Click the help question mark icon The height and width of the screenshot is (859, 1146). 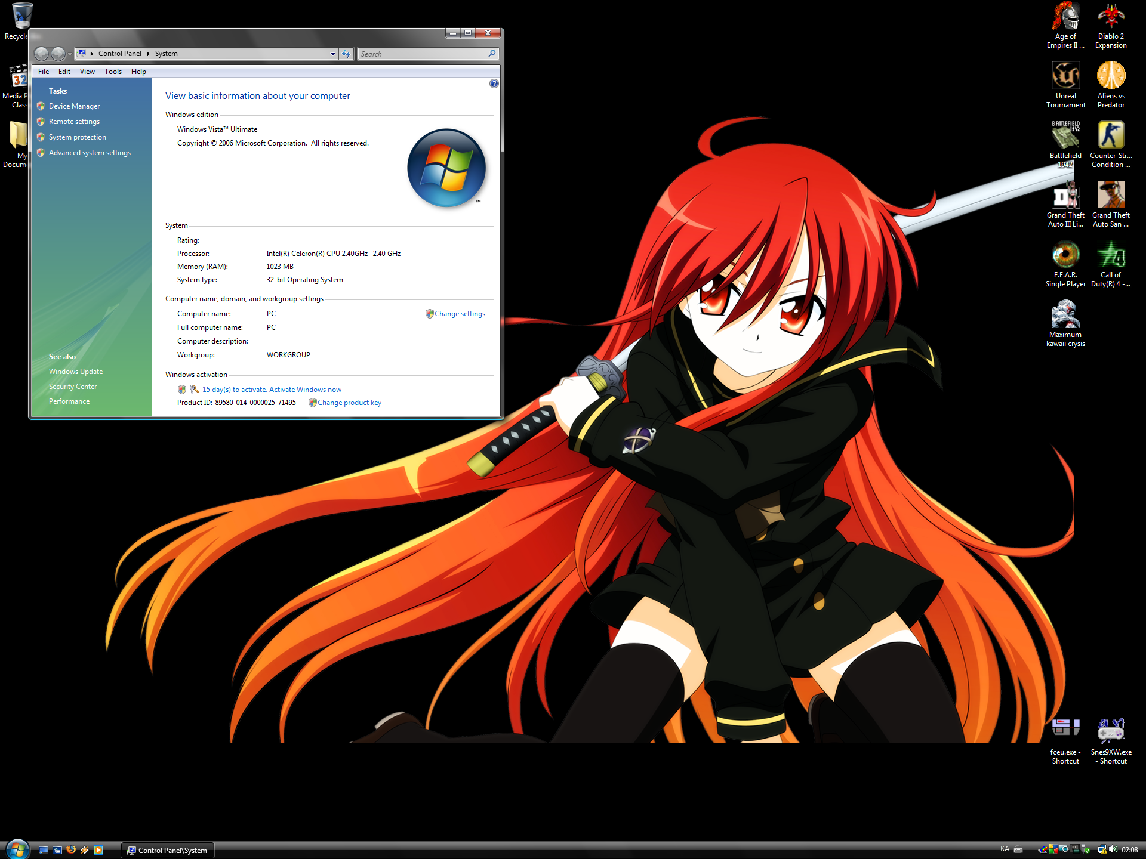494,84
